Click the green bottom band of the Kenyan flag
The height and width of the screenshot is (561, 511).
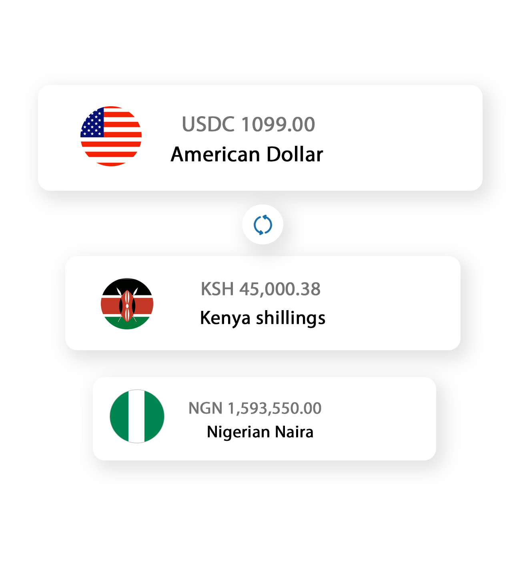pyautogui.click(x=127, y=323)
